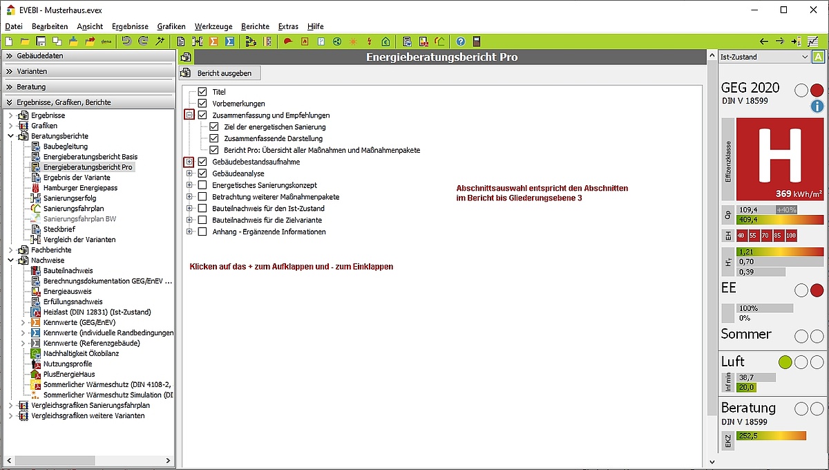This screenshot has width=829, height=470.
Task: Click the report icon left of panel title
Action: (x=186, y=57)
